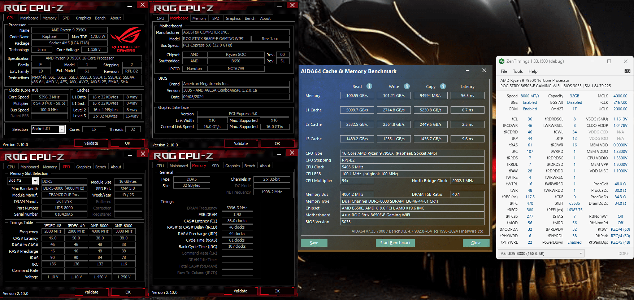Open About tab in CPU-Z Timings window
The height and width of the screenshot is (300, 634).
tap(265, 166)
